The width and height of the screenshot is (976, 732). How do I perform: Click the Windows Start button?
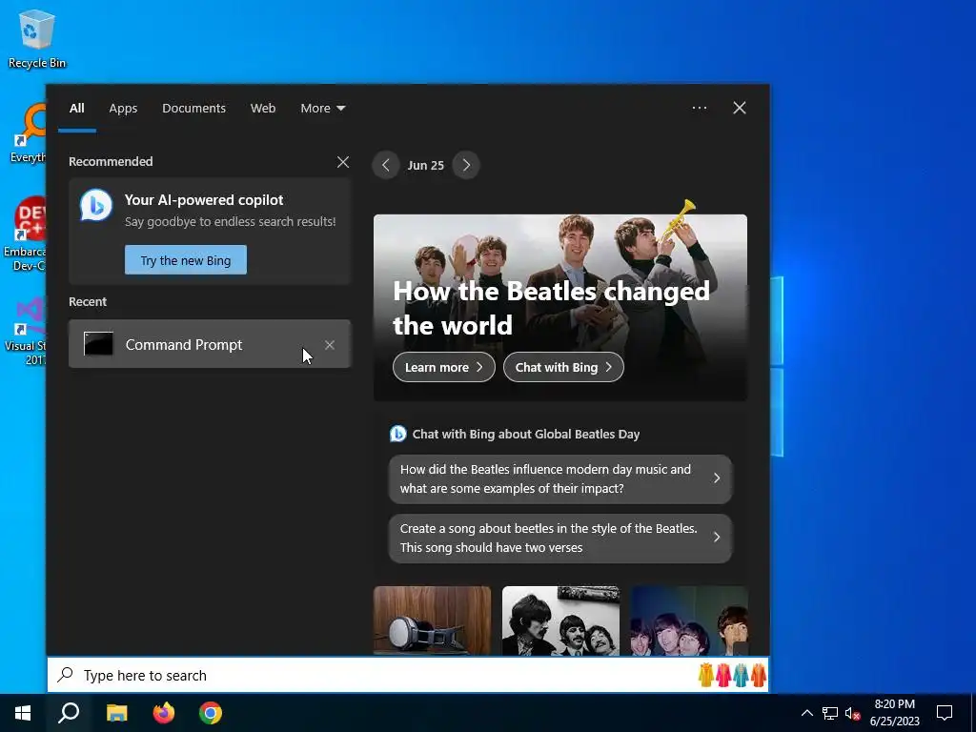click(23, 713)
